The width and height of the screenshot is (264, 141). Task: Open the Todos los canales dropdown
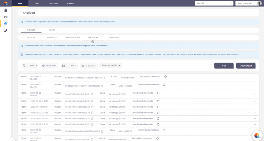click(111, 65)
